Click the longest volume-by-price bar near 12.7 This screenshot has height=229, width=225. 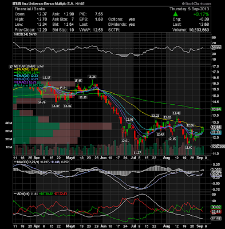(62, 127)
